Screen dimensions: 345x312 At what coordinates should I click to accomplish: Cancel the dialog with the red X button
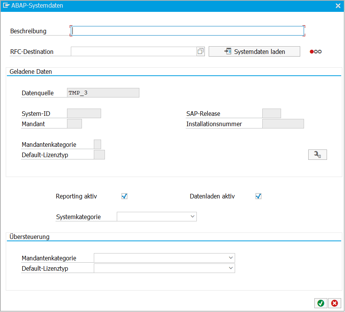point(335,303)
